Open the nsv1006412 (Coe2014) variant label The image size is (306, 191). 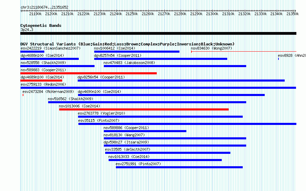click(x=114, y=48)
